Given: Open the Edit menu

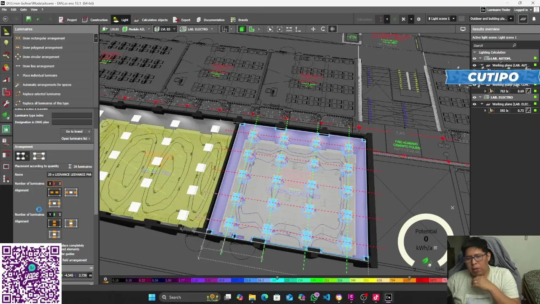Looking at the screenshot, I should [x=13, y=10].
